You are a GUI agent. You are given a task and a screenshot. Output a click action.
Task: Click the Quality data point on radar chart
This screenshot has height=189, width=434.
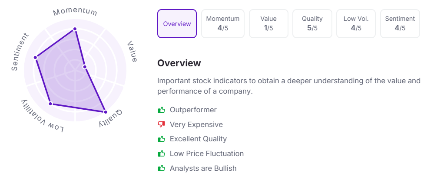[x=105, y=112]
